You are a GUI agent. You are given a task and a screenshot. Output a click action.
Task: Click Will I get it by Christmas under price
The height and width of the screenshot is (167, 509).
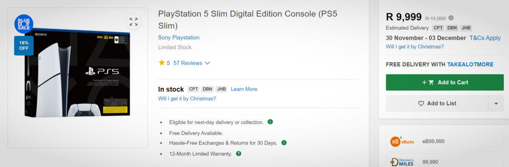point(415,47)
